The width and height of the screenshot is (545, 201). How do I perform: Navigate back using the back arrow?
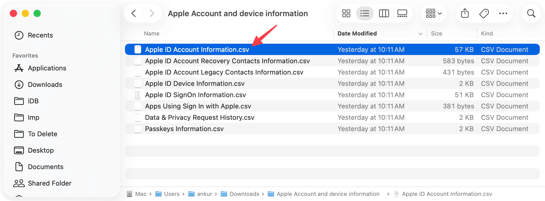click(x=134, y=13)
